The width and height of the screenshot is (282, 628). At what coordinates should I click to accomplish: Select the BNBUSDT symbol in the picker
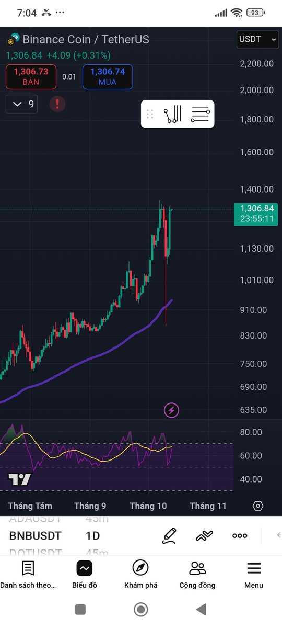[36, 536]
